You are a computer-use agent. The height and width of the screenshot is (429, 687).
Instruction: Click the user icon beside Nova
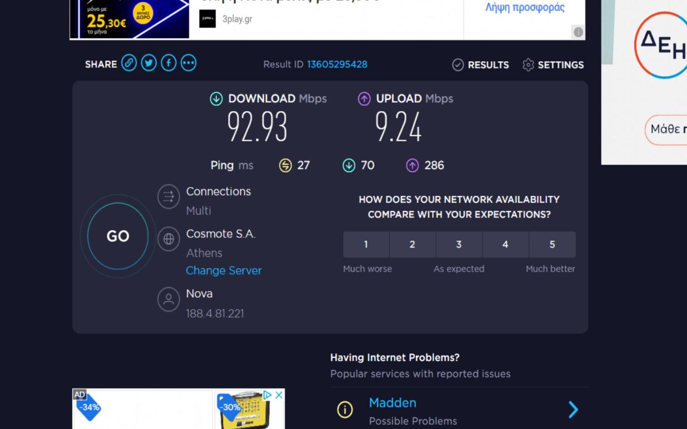pyautogui.click(x=169, y=299)
